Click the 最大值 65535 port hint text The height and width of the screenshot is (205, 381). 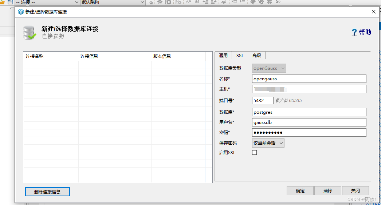tap(288, 100)
